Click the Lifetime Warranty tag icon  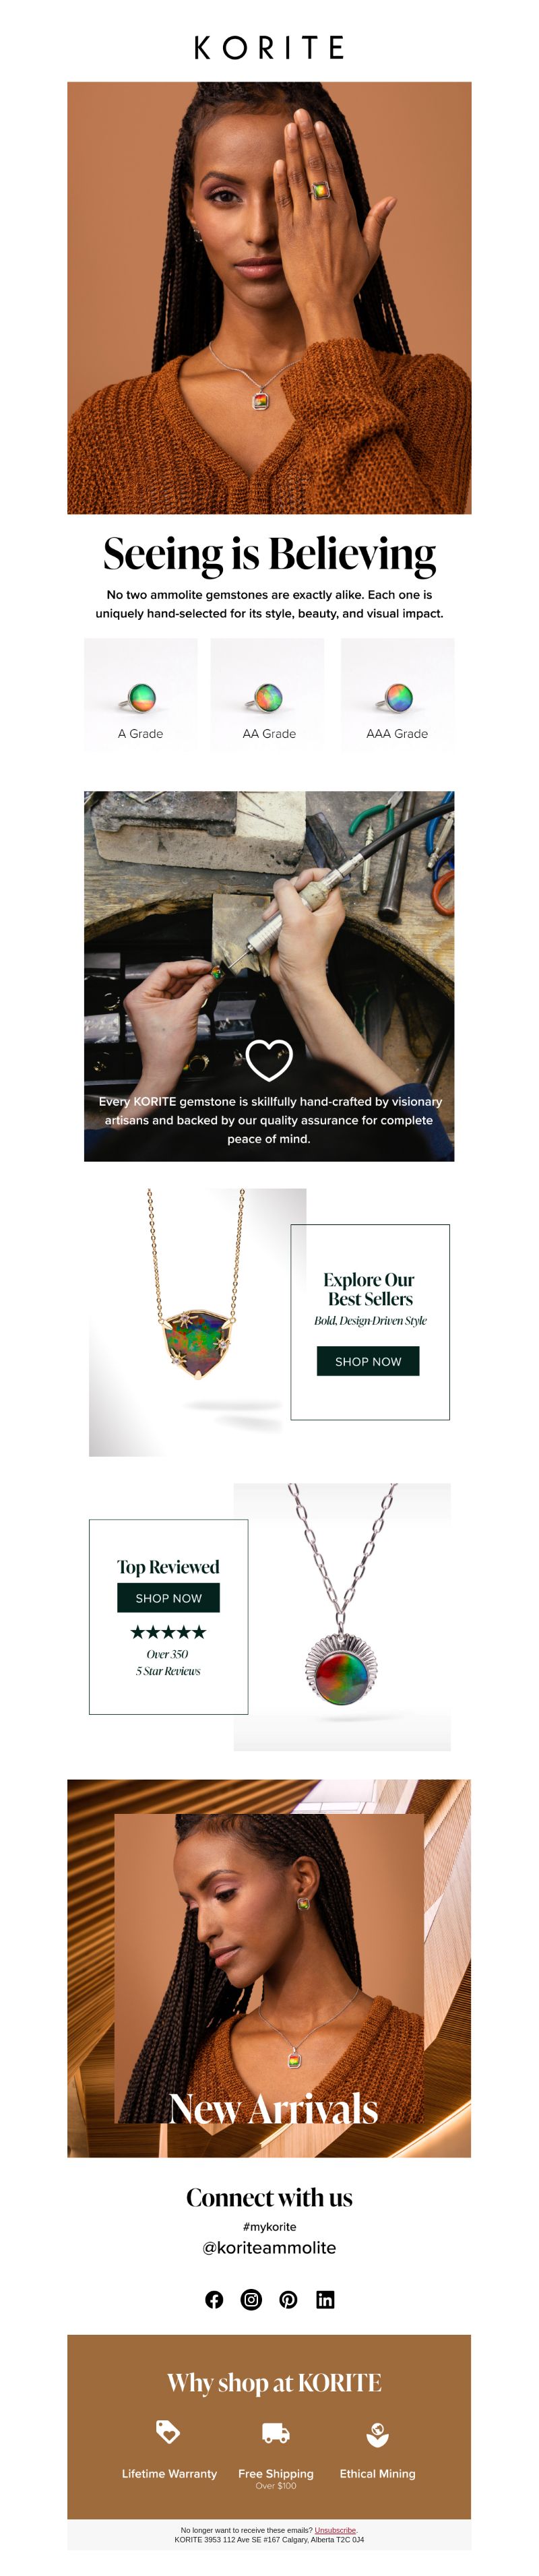pyautogui.click(x=168, y=2431)
